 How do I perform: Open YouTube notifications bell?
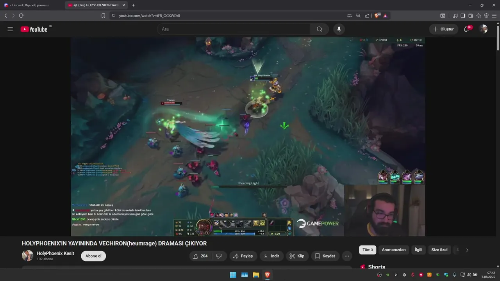pyautogui.click(x=466, y=29)
